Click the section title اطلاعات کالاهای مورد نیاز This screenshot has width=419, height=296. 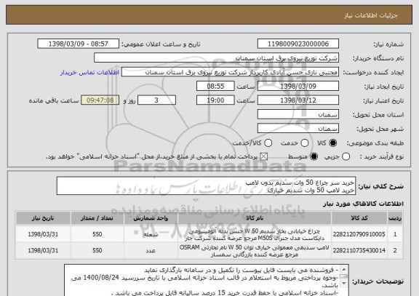364,204
